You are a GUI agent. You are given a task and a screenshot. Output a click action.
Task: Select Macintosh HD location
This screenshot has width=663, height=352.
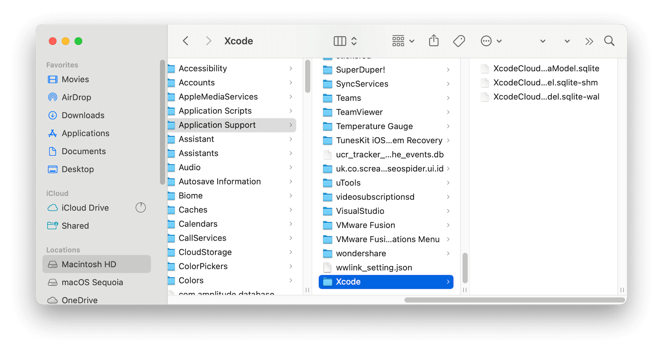pos(97,264)
